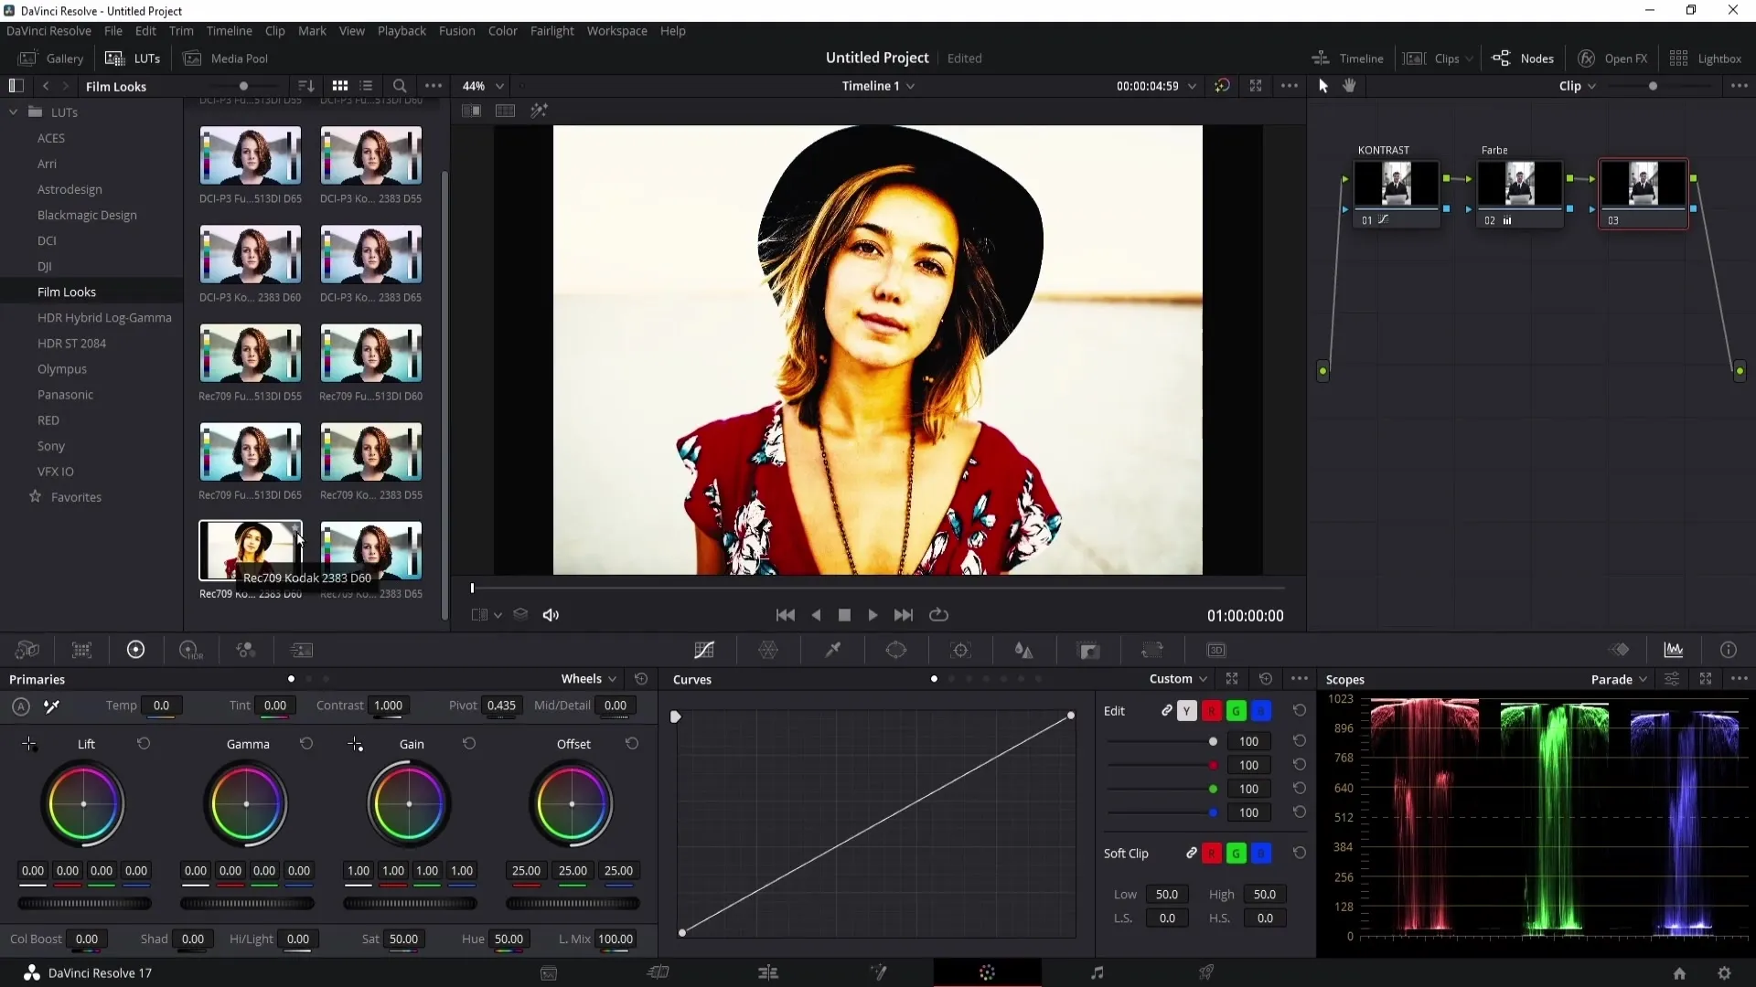This screenshot has width=1756, height=987.
Task: Select the Qualifier tool icon
Action: (833, 651)
